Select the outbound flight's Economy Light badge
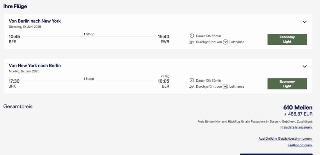320x155 pixels. [x=287, y=39]
